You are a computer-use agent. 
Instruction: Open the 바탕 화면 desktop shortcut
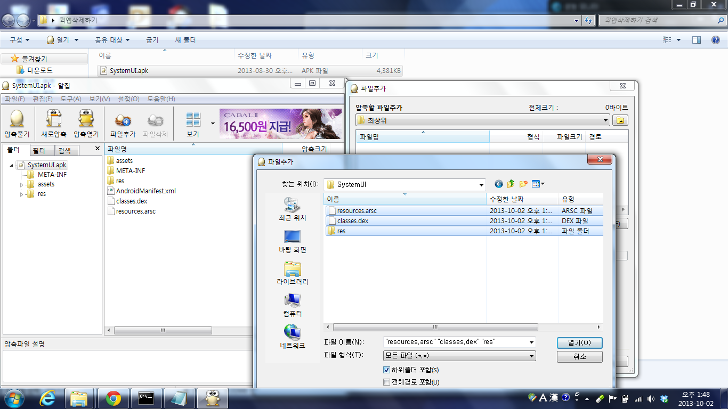pos(292,241)
